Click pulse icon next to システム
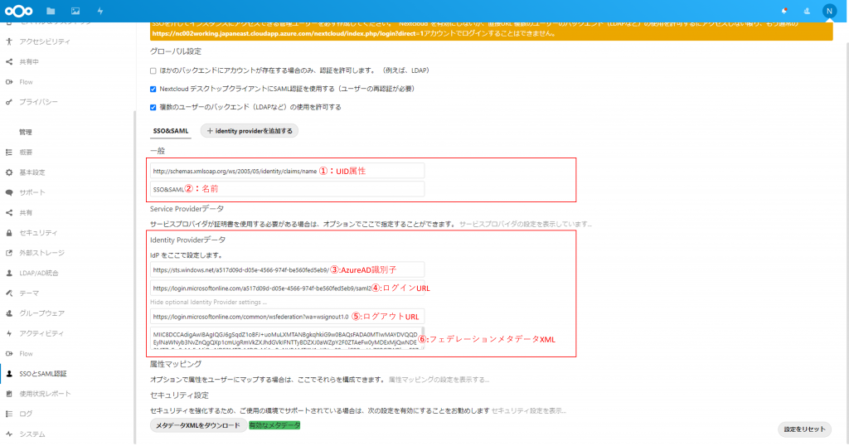Viewport: 849px width, 446px height. [8, 434]
